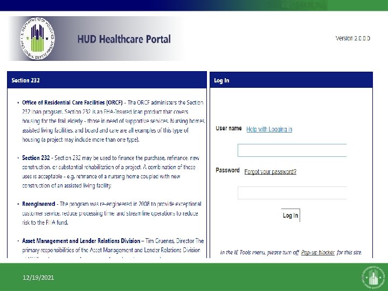Click the Log In panel header
Image resolution: width=388 pixels, height=291 pixels.
coord(291,80)
